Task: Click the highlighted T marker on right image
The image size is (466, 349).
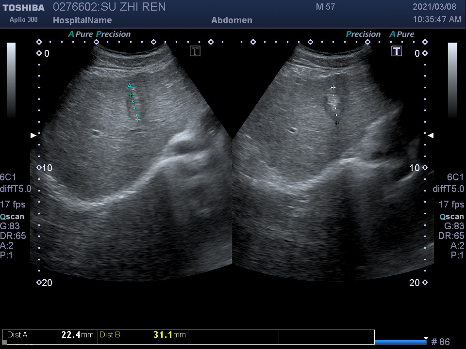Action: click(x=397, y=51)
